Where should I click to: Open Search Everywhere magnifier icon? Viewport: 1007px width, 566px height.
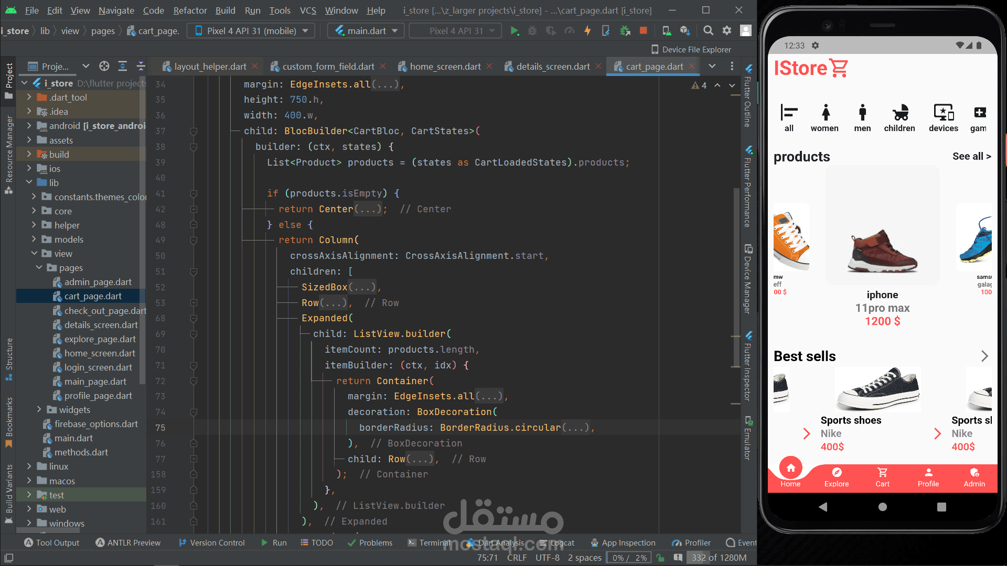pyautogui.click(x=708, y=31)
